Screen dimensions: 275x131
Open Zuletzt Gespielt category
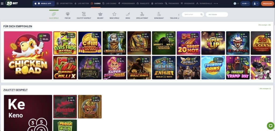(84, 15)
